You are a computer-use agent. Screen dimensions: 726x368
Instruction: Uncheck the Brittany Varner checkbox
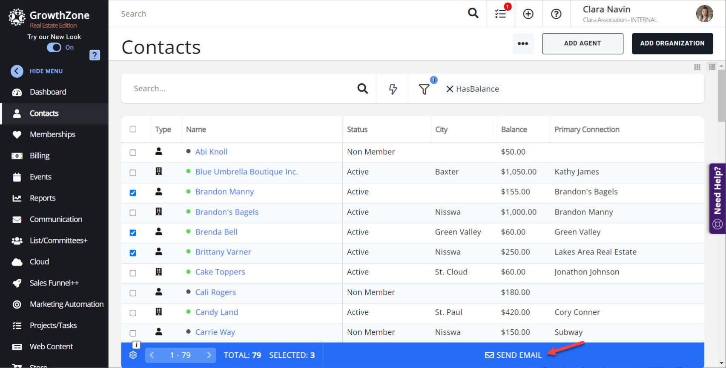tap(133, 253)
